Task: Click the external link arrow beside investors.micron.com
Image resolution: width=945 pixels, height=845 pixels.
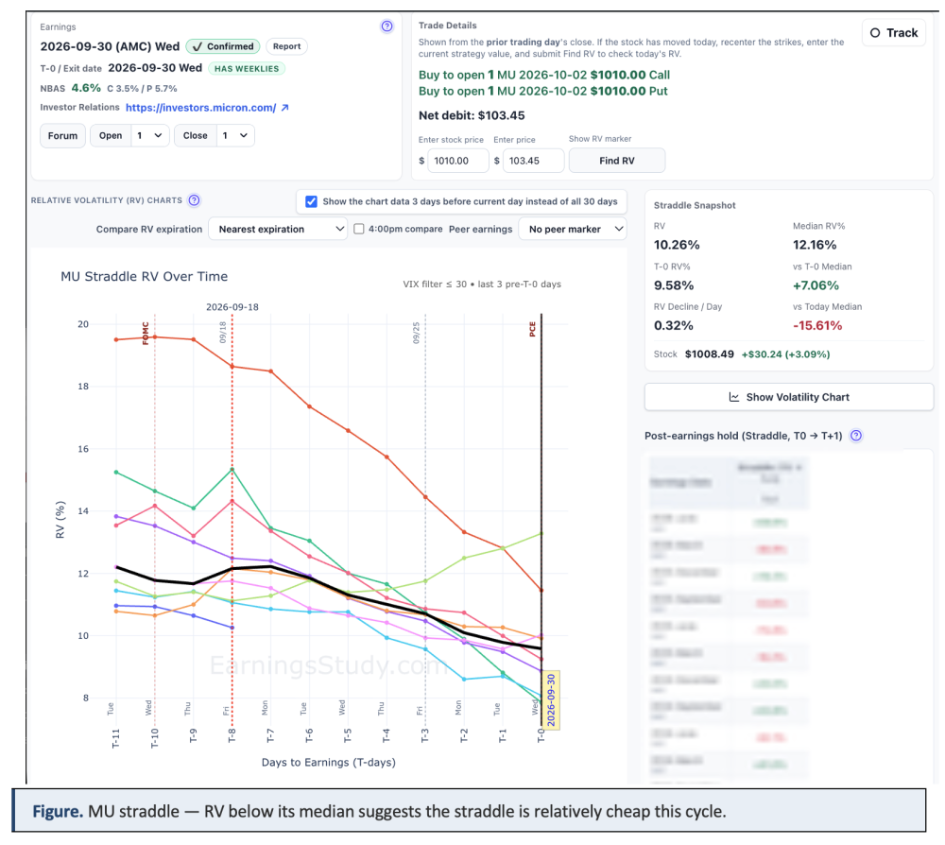Action: click(285, 108)
